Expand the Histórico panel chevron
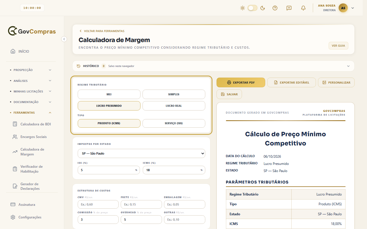This screenshot has height=229, width=367. coord(348,66)
